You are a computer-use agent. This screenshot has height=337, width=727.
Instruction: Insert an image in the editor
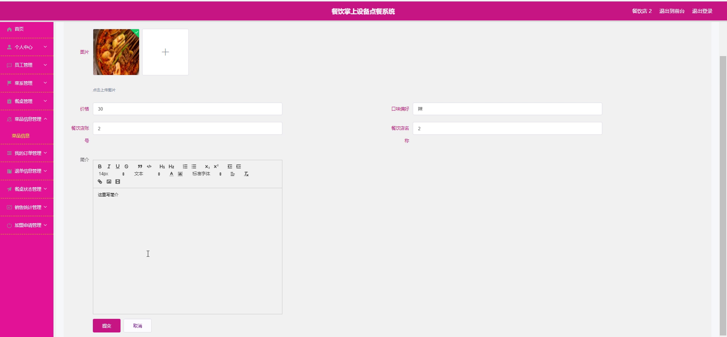click(x=109, y=182)
